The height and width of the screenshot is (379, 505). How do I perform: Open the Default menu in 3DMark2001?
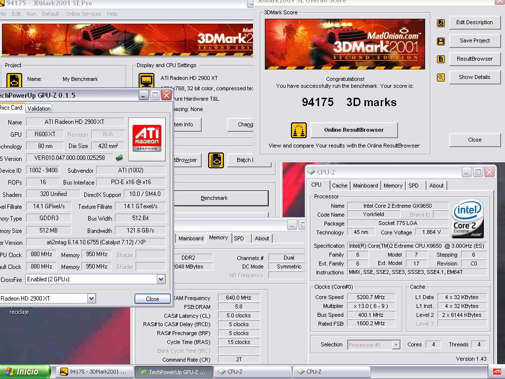pos(51,14)
